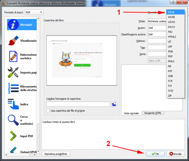Open Visualizzazione paintbrush section
The width and height of the screenshot is (189, 161).
[x=13, y=41]
